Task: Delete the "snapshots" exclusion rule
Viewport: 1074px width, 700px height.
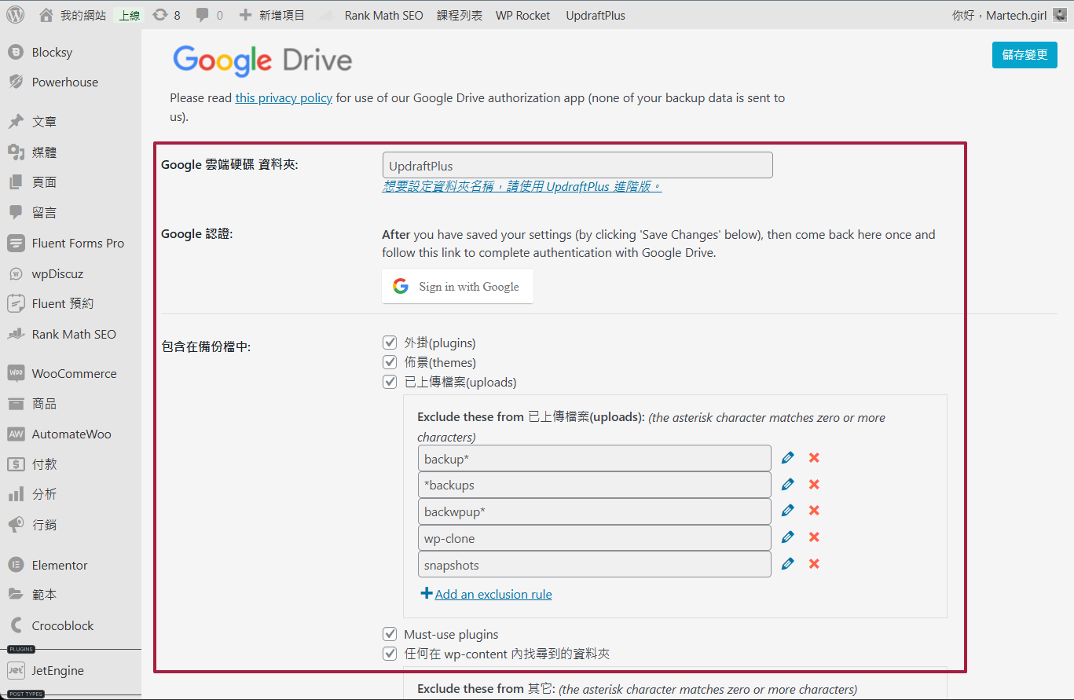Action: 814,563
